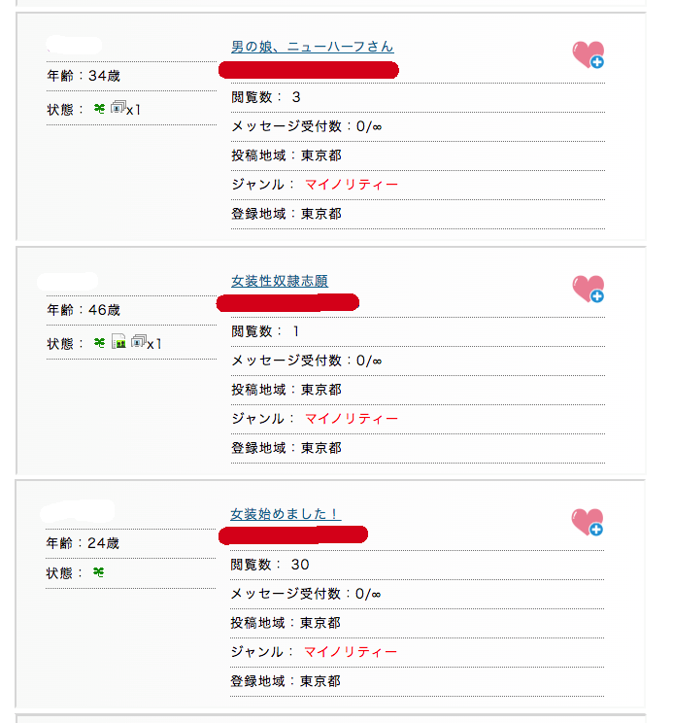Click redacted username above 年齢：24歳
The image size is (673, 723).
coord(78,512)
